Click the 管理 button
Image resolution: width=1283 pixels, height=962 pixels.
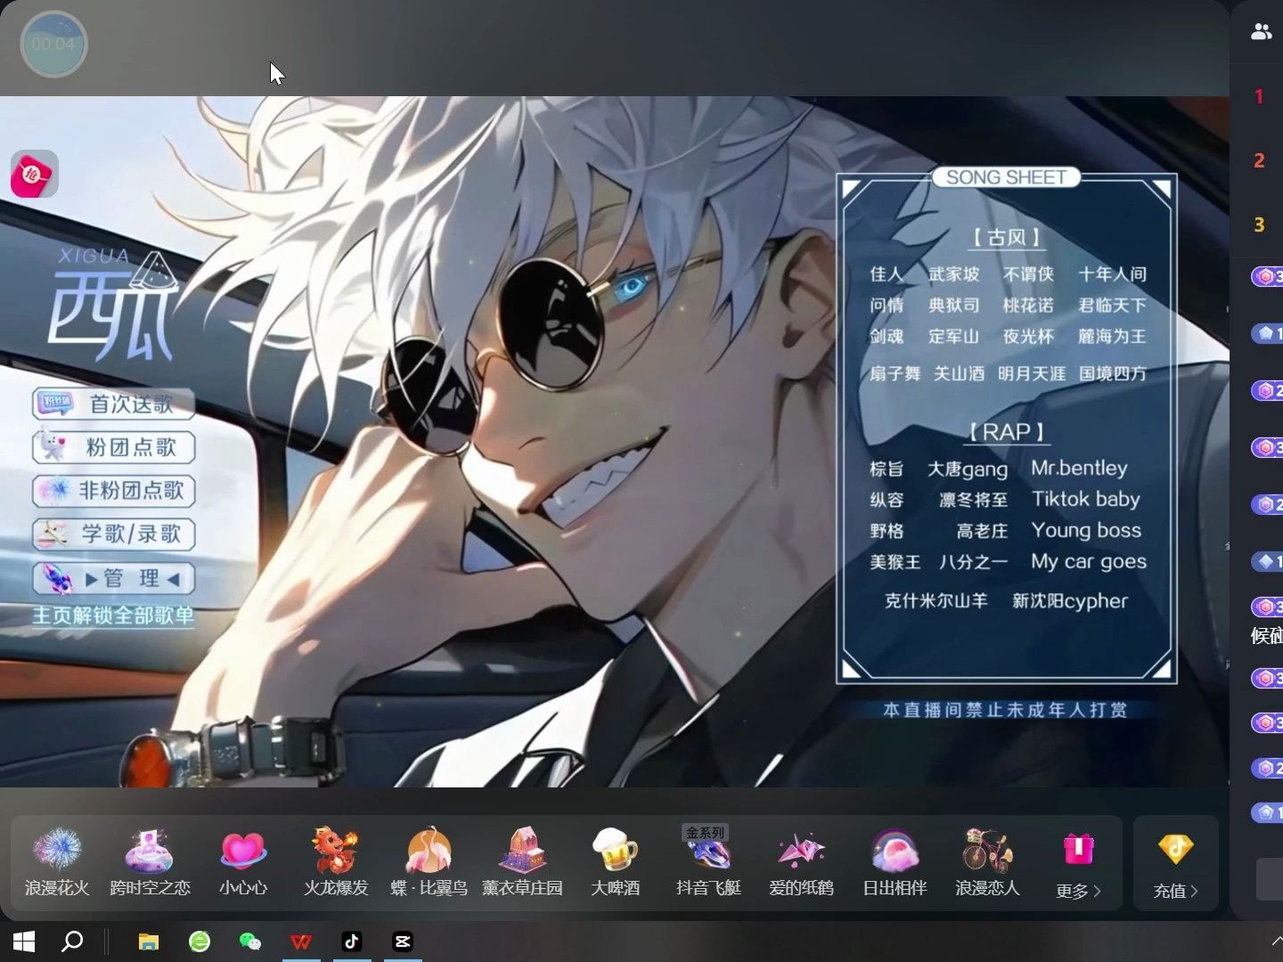tap(113, 578)
